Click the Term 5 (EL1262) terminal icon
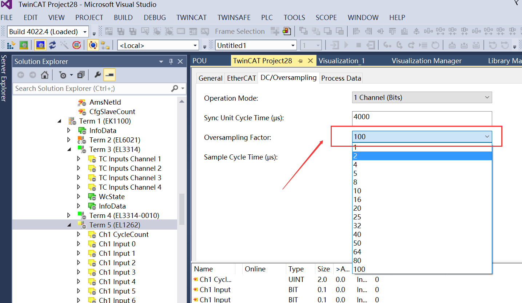 81,225
